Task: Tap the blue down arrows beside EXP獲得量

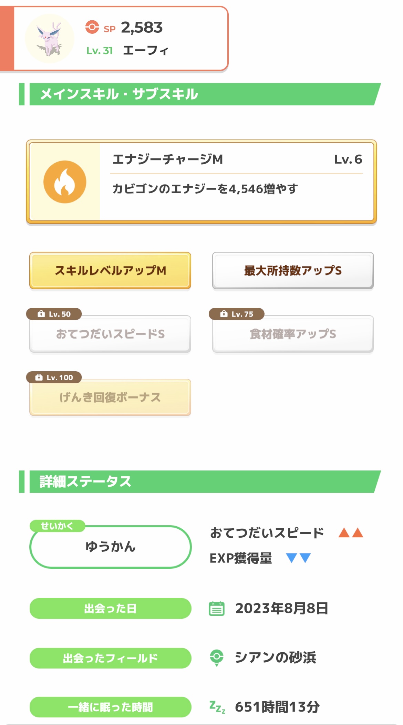Action: click(298, 558)
